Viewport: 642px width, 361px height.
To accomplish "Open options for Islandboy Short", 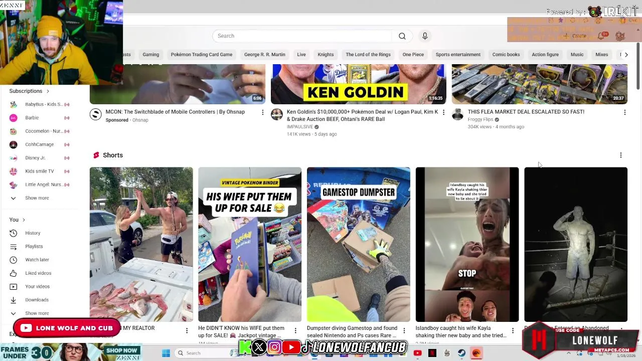I will pos(513,331).
